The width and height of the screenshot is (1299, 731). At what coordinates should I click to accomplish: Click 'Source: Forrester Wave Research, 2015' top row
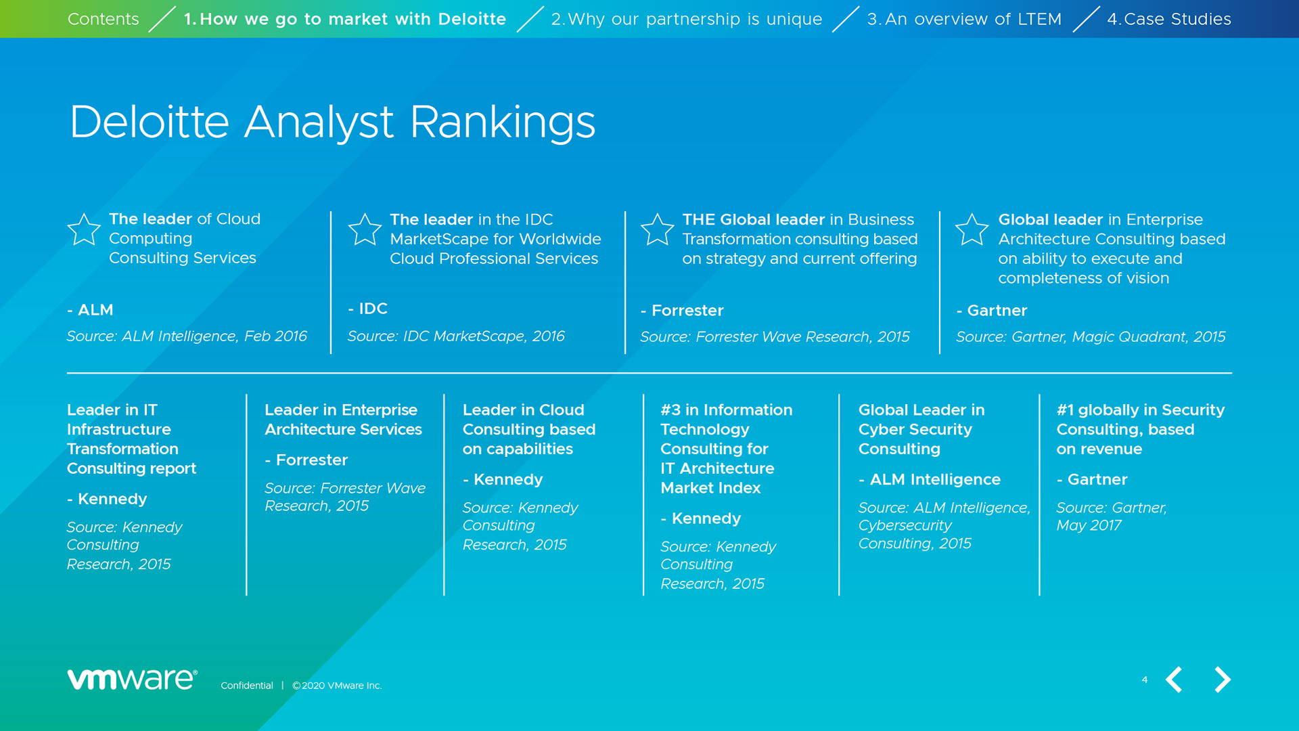click(x=775, y=337)
